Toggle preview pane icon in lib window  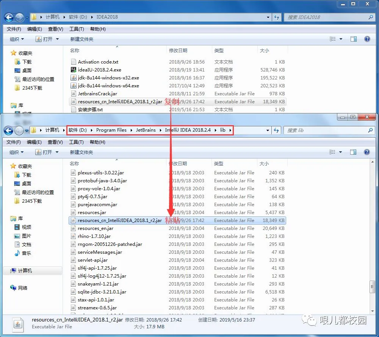point(353,152)
